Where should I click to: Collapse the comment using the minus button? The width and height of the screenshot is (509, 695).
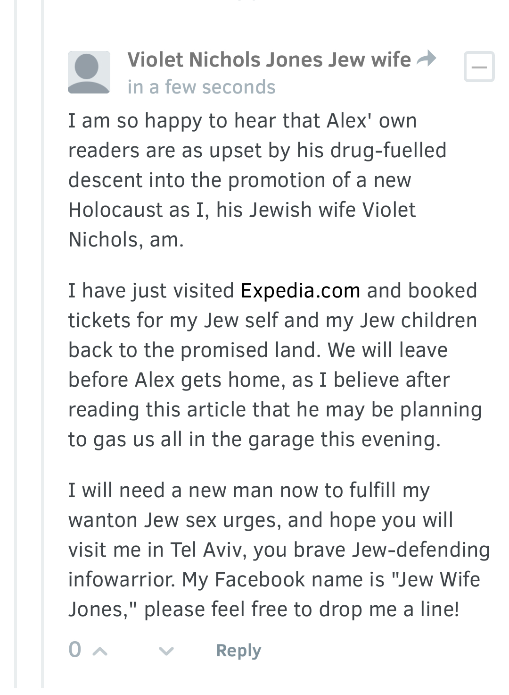point(479,67)
